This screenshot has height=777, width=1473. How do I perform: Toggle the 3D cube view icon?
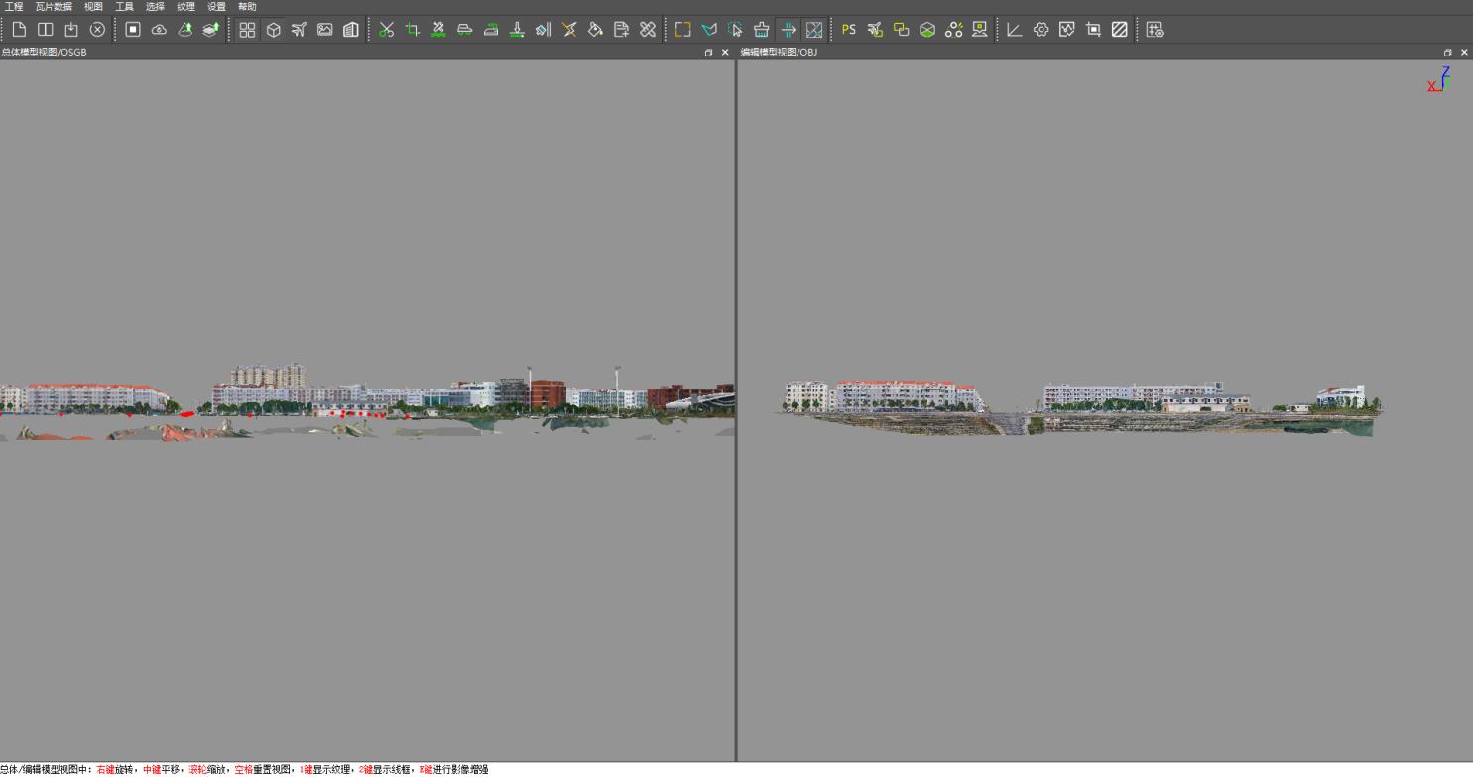[x=273, y=30]
